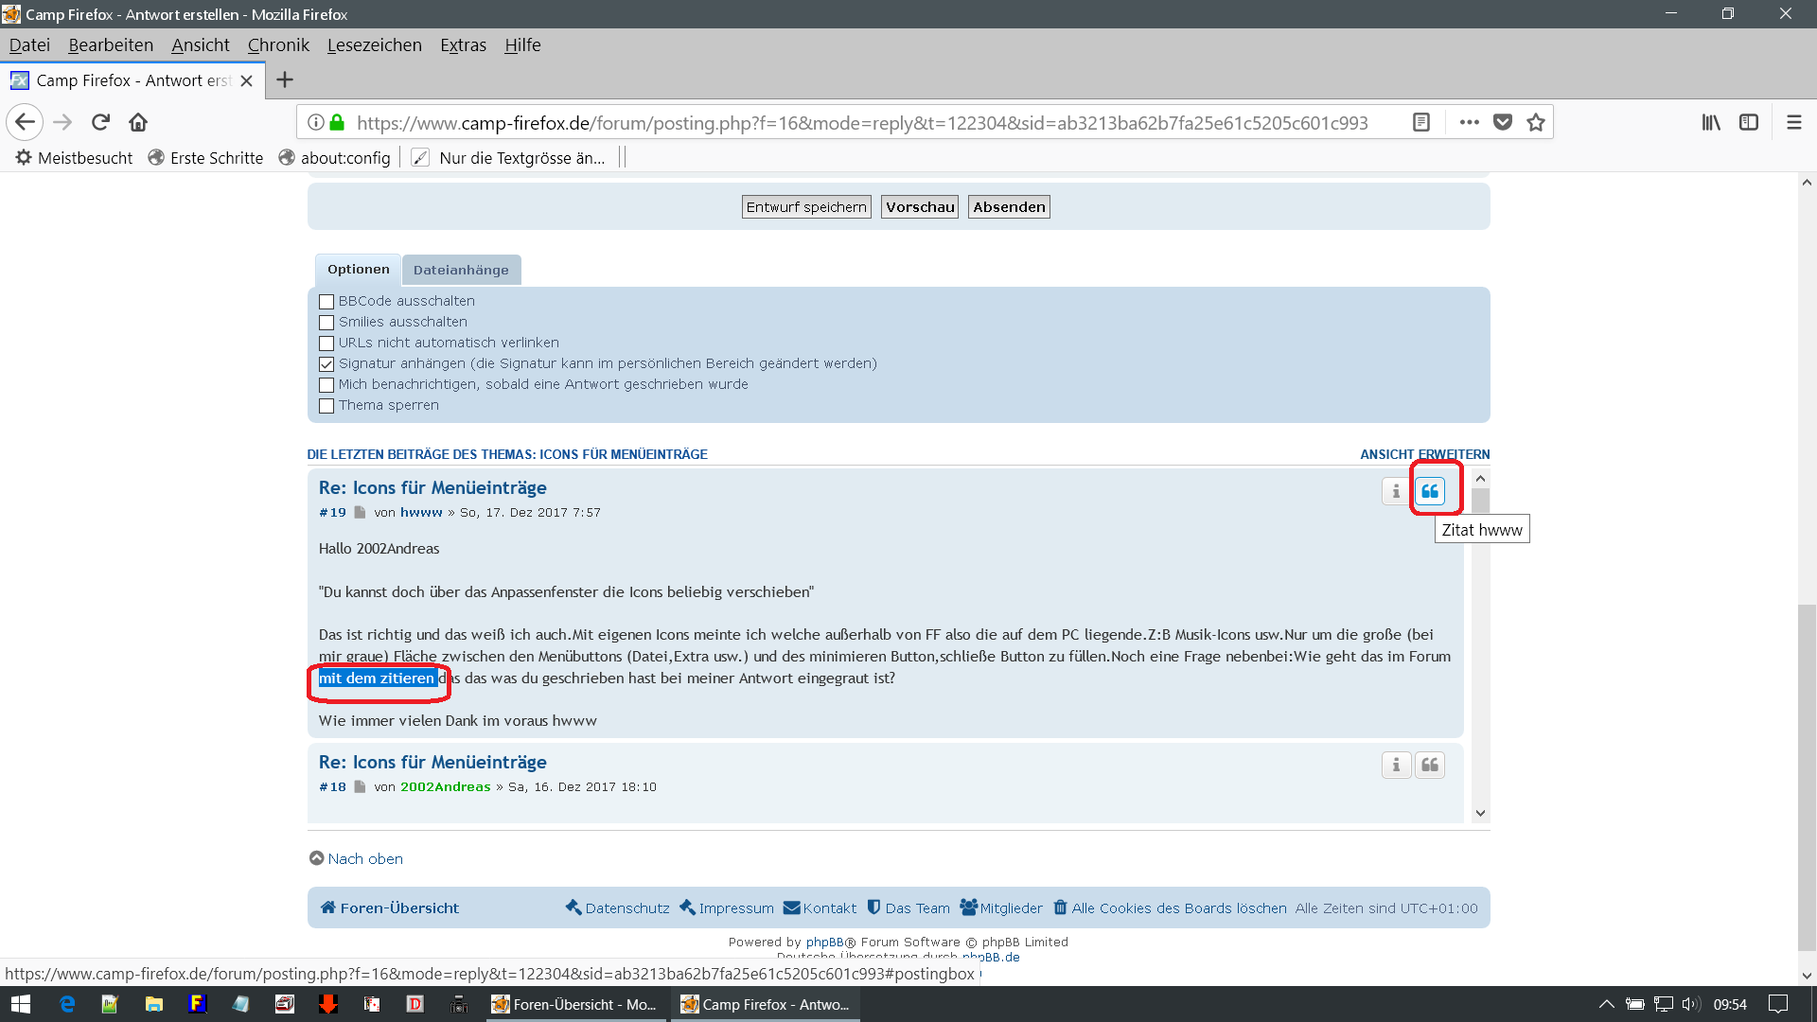The height and width of the screenshot is (1022, 1817).
Task: Open the reader view icon in the address bar
Action: pyautogui.click(x=1420, y=122)
